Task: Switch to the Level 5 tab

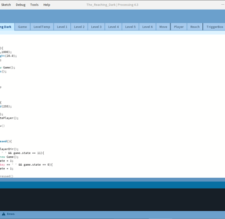Action: coord(130,27)
